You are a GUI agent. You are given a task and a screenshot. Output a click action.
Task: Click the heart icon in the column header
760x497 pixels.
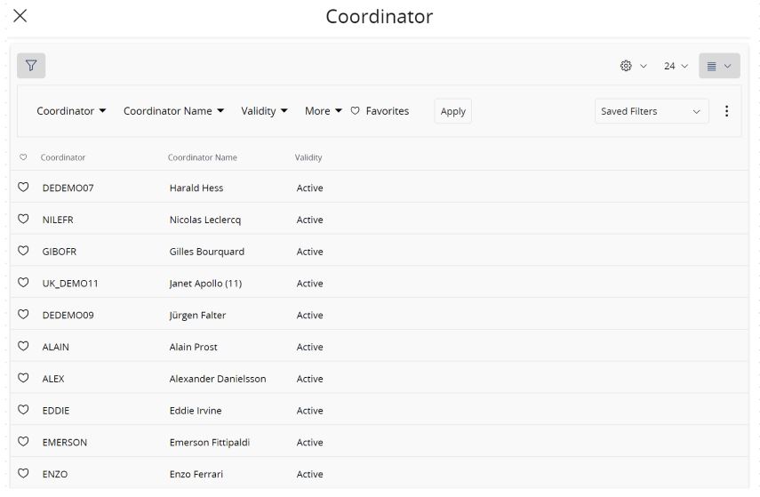[x=23, y=157]
